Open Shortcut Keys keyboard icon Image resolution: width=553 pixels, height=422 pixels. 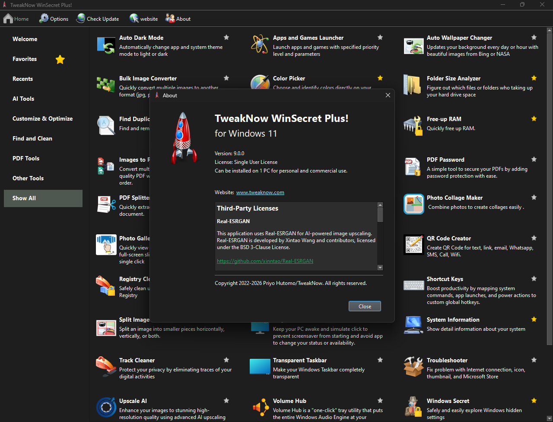pyautogui.click(x=414, y=285)
